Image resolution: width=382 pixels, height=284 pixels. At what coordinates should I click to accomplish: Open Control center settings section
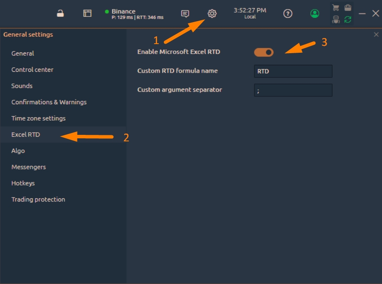(32, 70)
